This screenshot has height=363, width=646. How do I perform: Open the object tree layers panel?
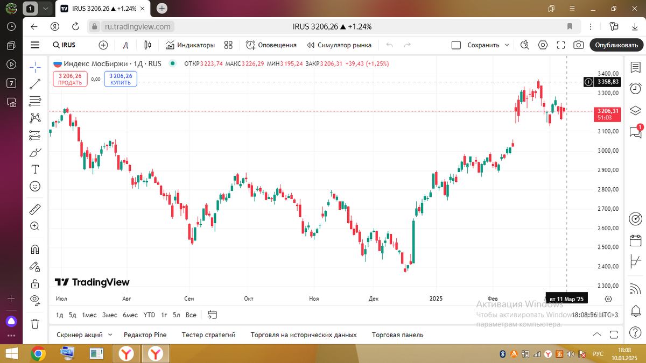click(x=635, y=110)
